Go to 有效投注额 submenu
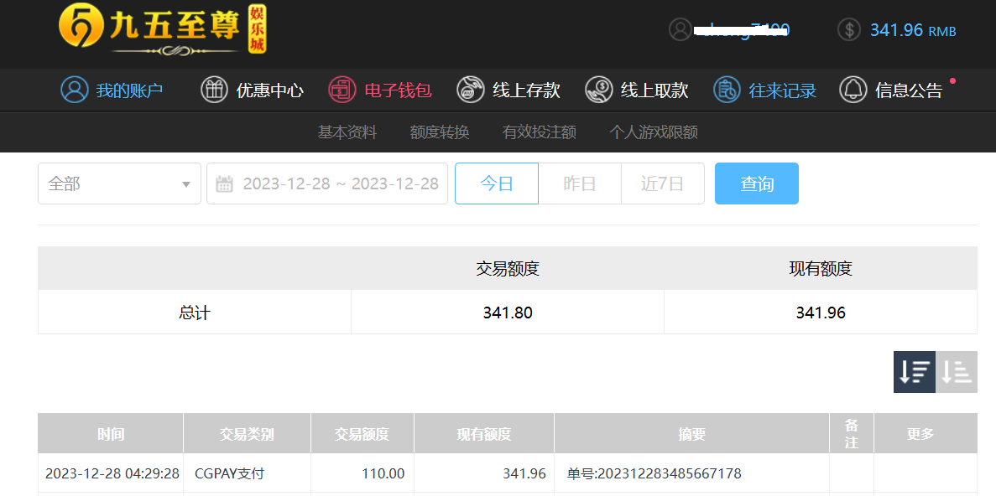This screenshot has width=996, height=496. click(x=540, y=132)
